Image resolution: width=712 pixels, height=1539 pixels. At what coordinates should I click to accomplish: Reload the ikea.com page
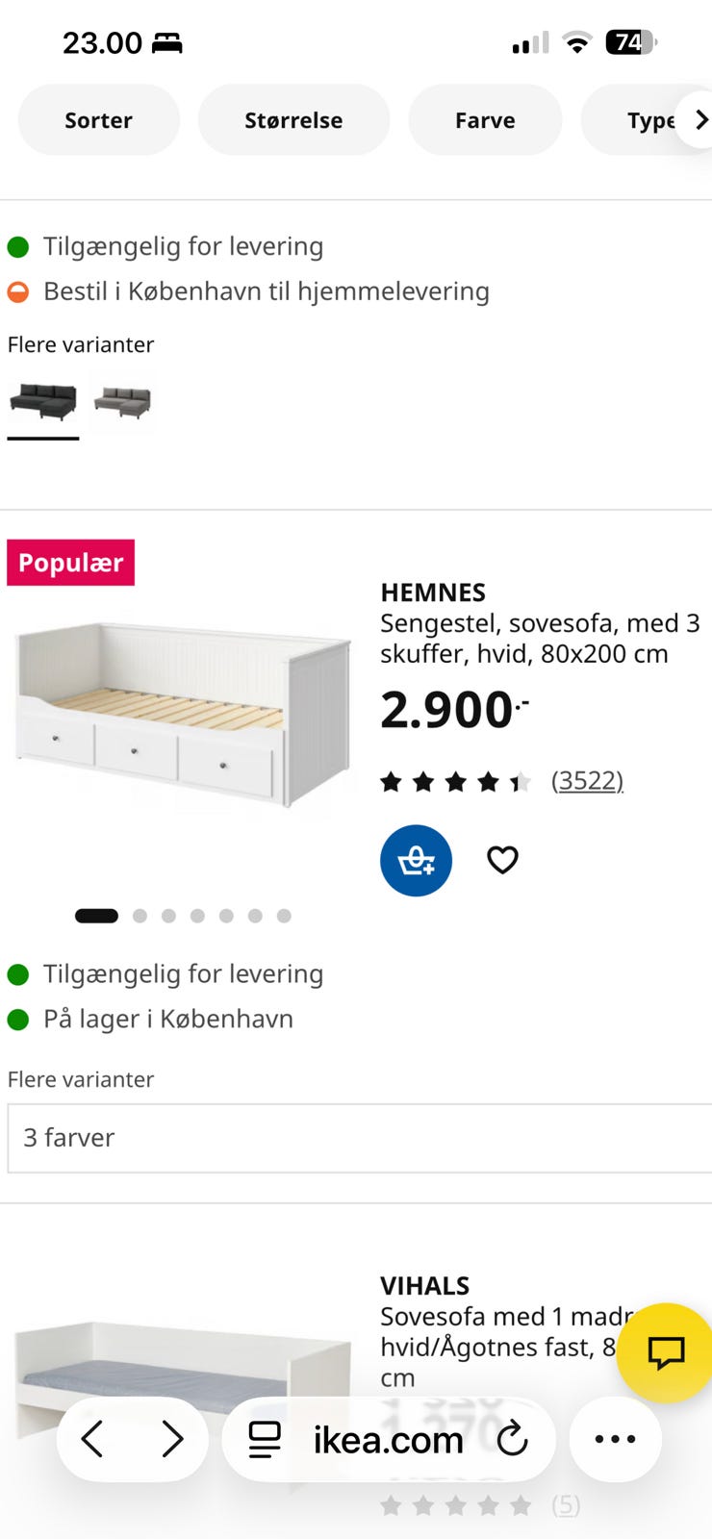tap(513, 1439)
